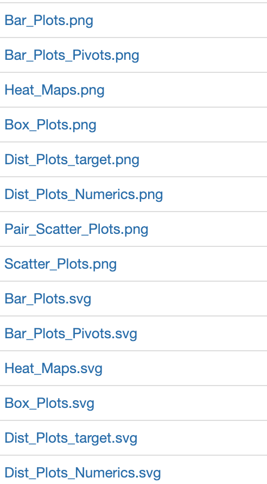Pick the PNG bar plots pivots entry
The height and width of the screenshot is (484, 267).
(x=72, y=55)
